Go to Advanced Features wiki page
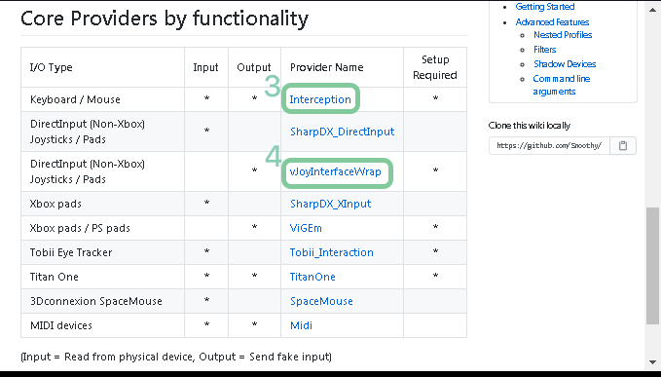 (x=552, y=22)
